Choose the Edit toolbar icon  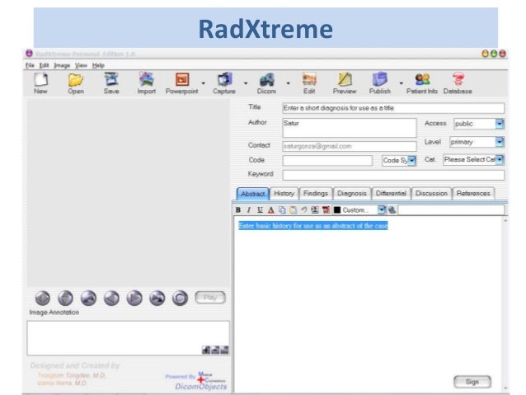pos(309,83)
